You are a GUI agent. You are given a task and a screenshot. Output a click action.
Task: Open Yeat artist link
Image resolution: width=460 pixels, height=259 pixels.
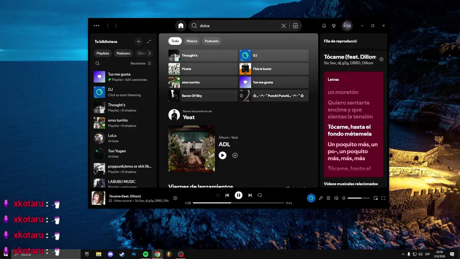pos(189,117)
